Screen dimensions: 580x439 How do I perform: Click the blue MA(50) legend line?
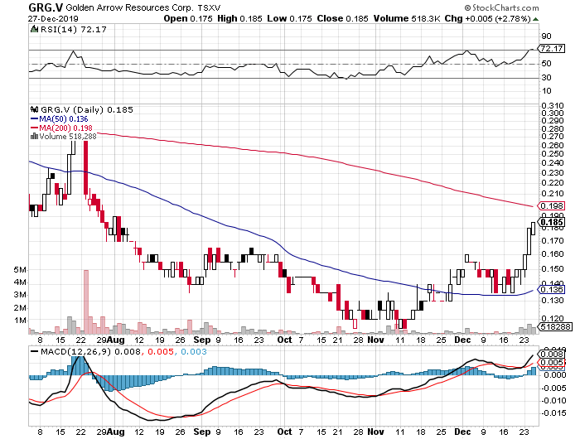pos(34,118)
